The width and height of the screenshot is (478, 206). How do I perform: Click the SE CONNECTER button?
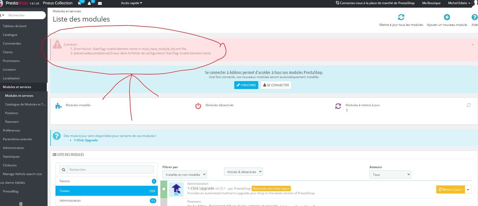click(276, 85)
